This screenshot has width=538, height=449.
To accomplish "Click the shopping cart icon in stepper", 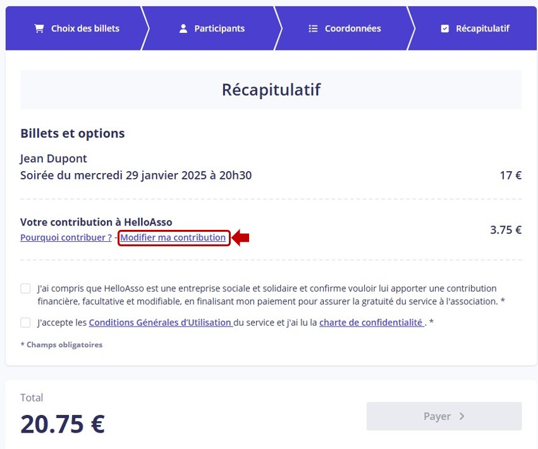I will coord(39,28).
